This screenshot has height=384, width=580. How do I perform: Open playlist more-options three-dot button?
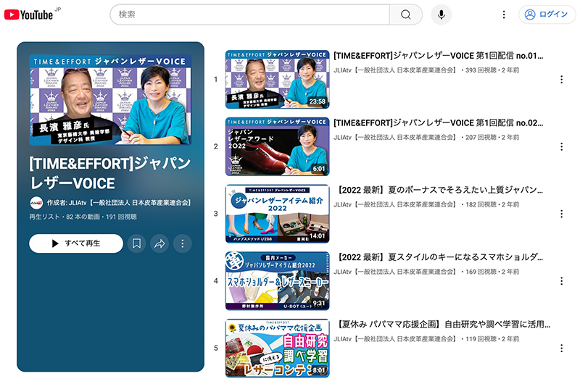183,243
